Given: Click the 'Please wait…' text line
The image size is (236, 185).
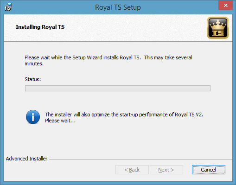Looking at the screenshot, I should pos(60,121).
